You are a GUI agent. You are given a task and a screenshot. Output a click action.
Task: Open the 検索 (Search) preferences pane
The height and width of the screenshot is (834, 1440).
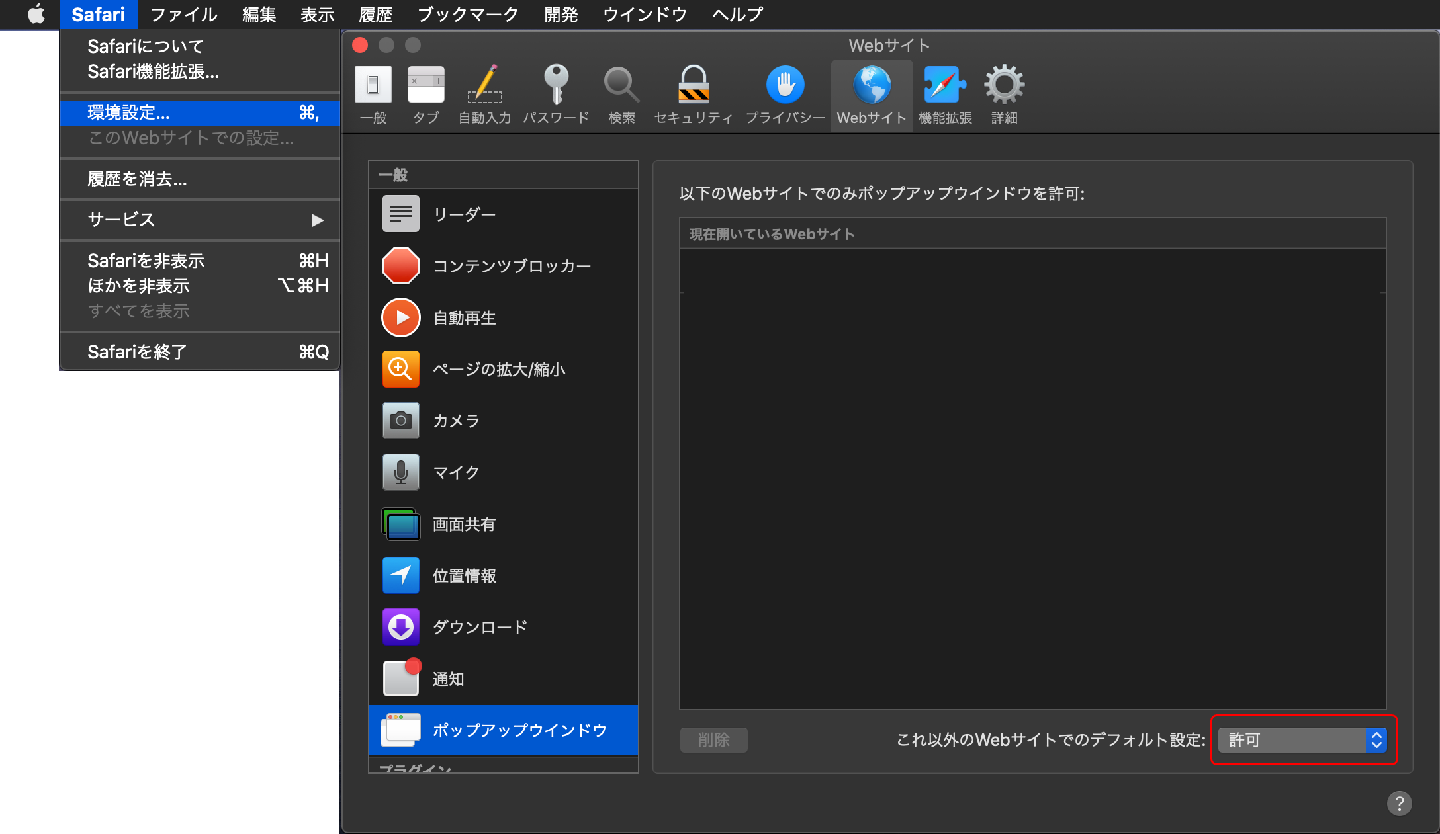coord(621,95)
